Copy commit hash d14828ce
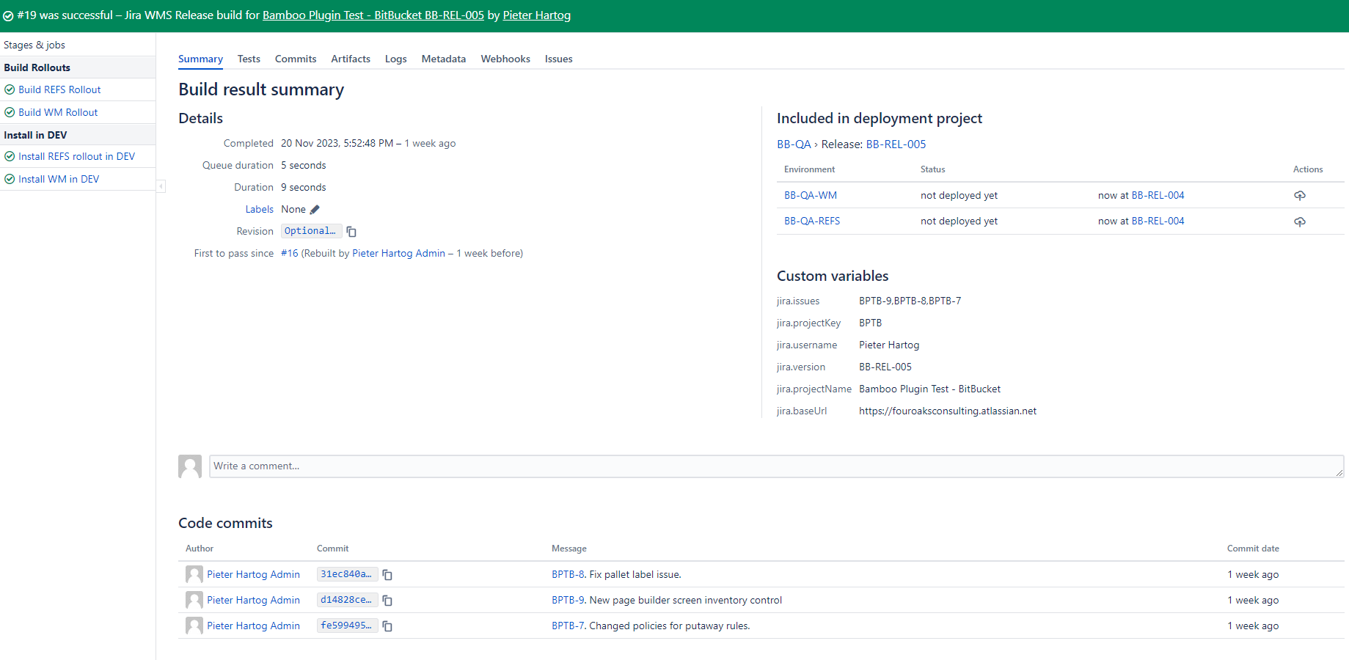The image size is (1349, 660). (x=387, y=601)
